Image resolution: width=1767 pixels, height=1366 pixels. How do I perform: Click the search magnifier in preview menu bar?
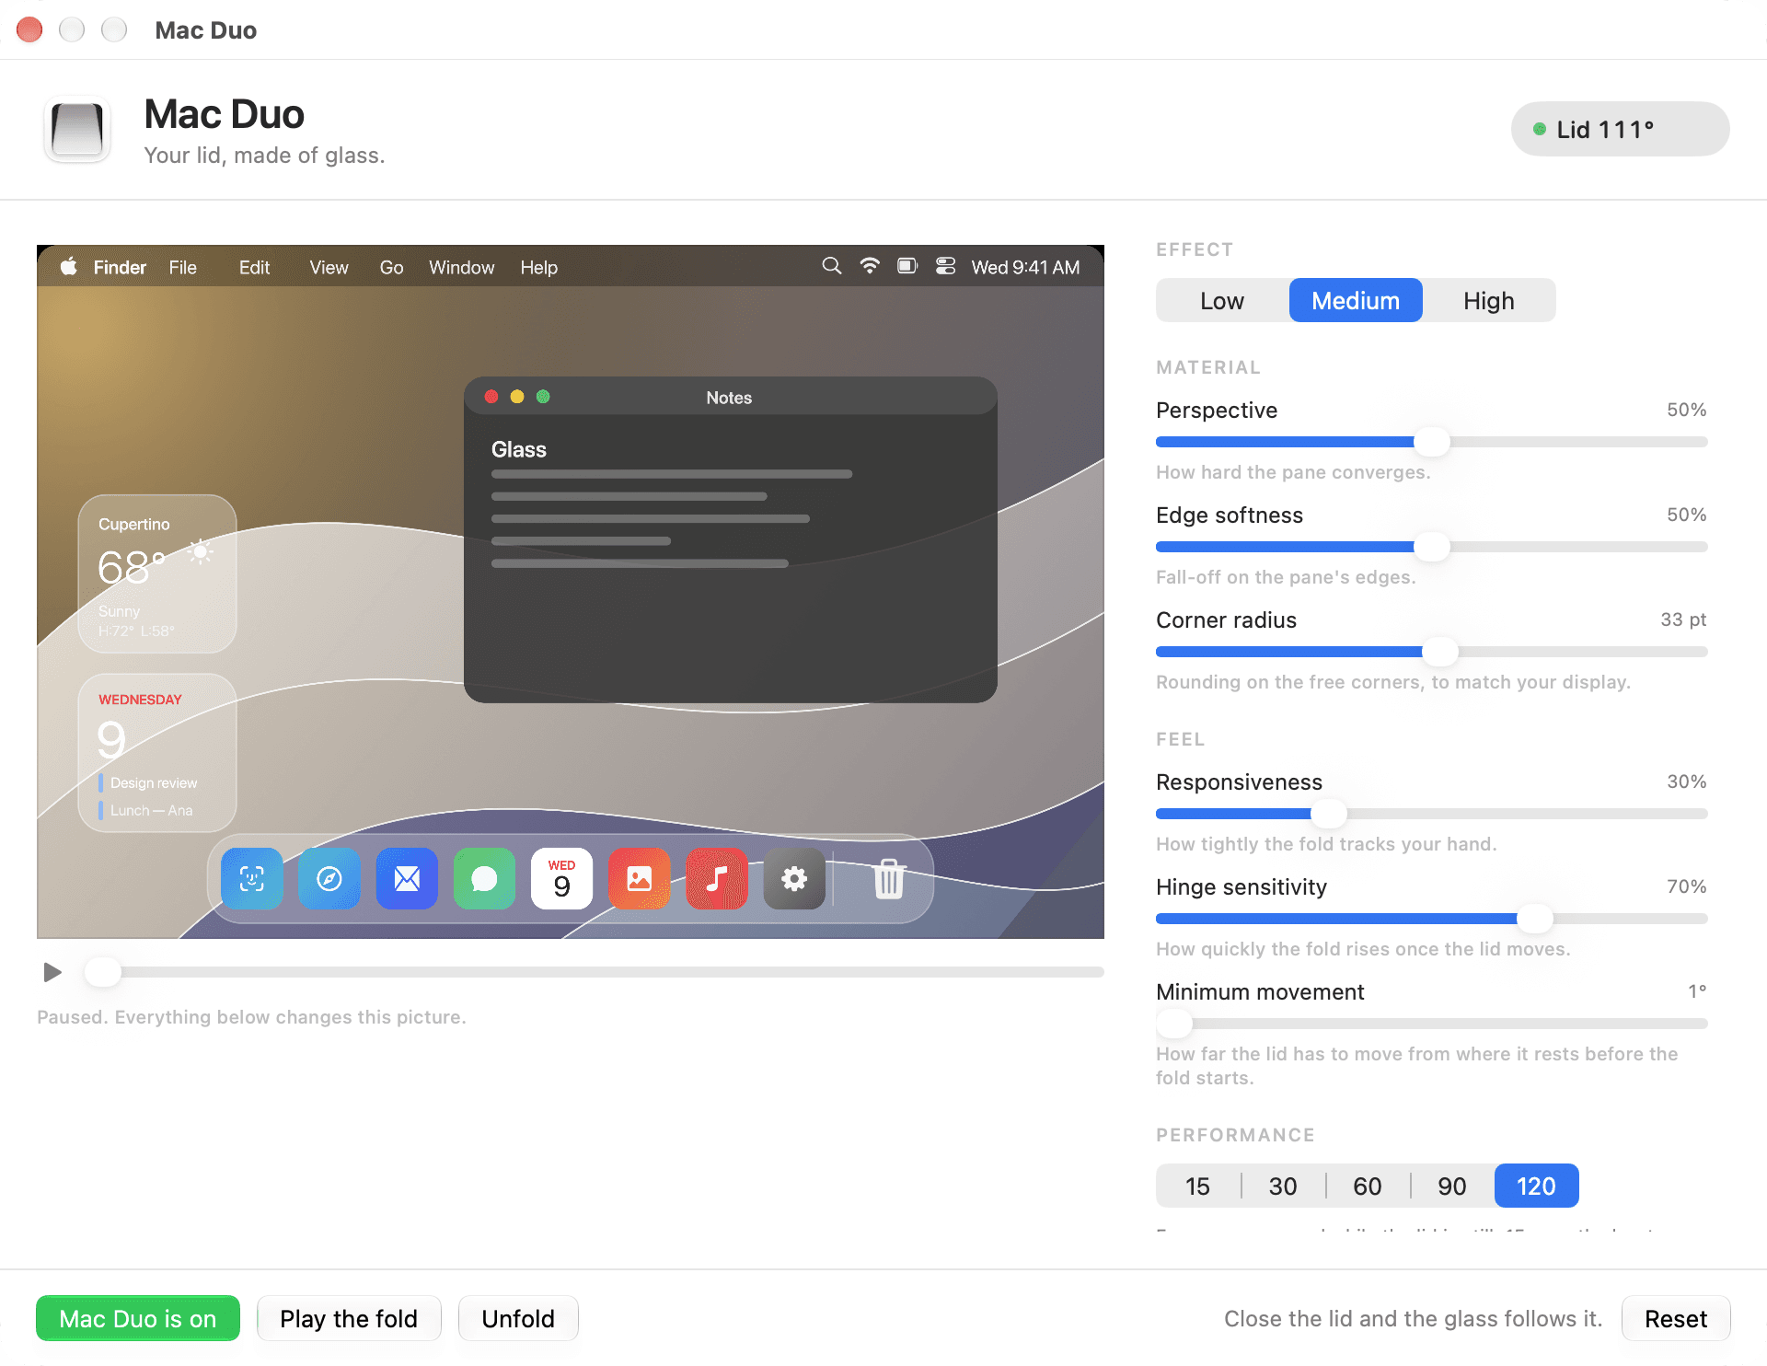pyautogui.click(x=832, y=266)
